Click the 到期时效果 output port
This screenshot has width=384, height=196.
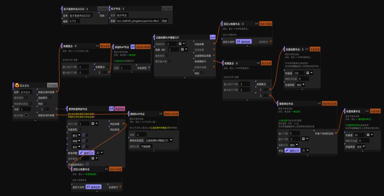(x=214, y=67)
